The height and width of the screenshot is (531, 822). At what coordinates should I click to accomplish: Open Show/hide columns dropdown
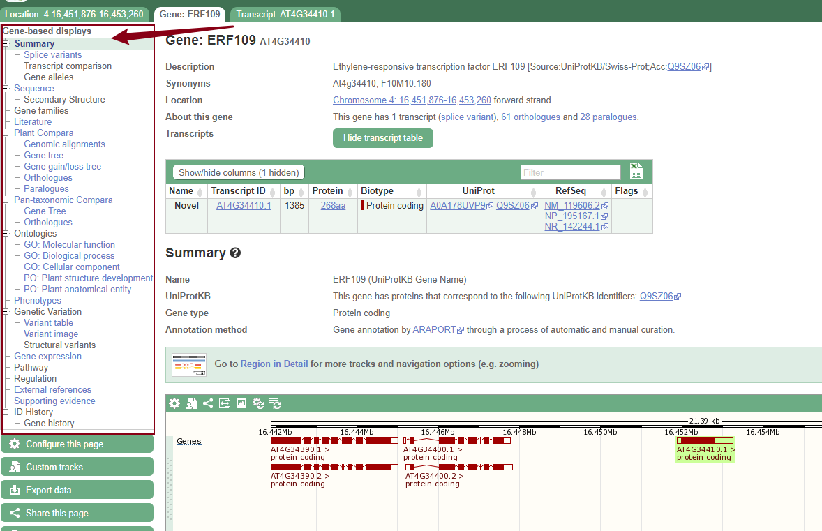click(239, 172)
